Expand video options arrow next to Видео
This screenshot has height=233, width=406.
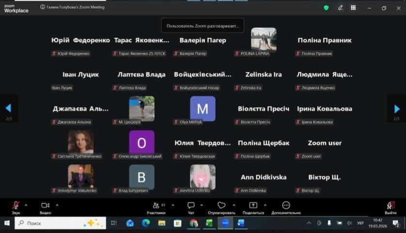pos(57,205)
